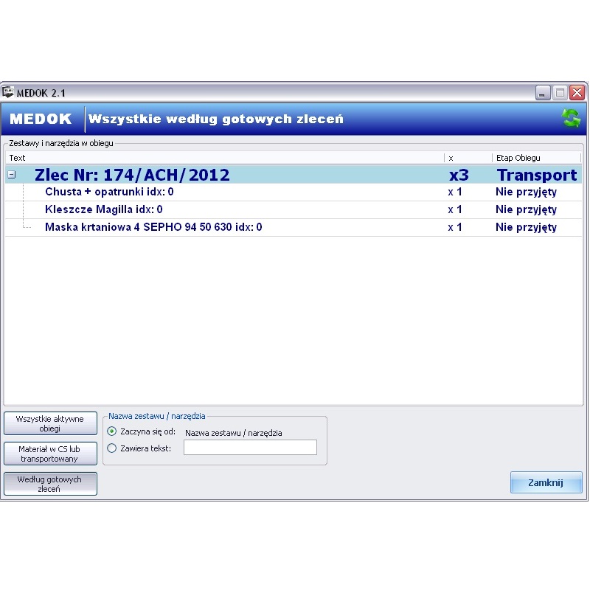The height and width of the screenshot is (590, 590).
Task: Select the 'Maska krtaniowa 4 SEPHO' row
Action: pyautogui.click(x=153, y=227)
